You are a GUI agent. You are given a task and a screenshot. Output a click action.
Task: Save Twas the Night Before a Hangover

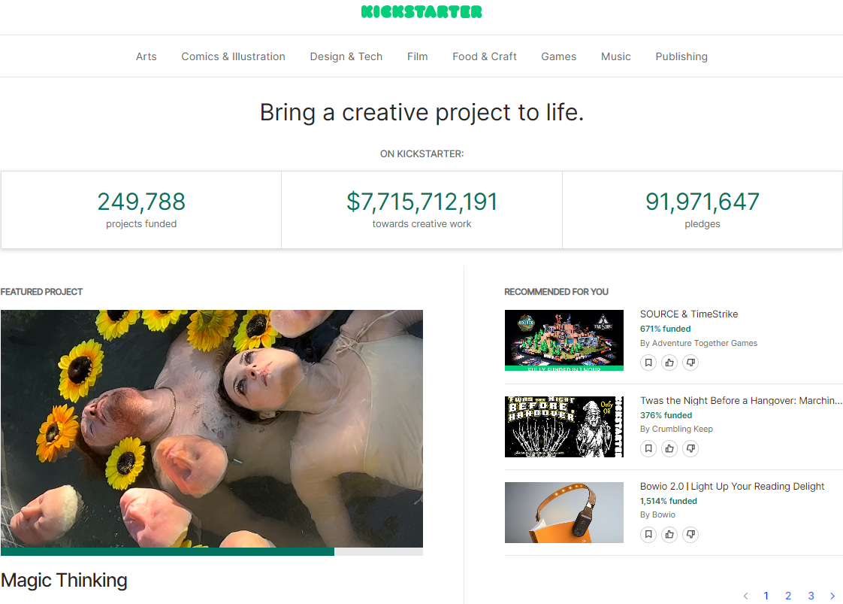click(648, 449)
